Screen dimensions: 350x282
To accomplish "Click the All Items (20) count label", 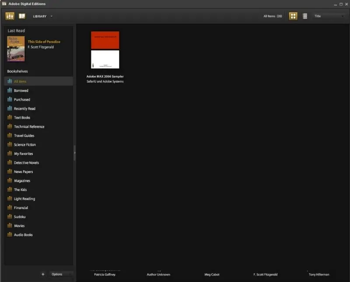I will pyautogui.click(x=273, y=16).
